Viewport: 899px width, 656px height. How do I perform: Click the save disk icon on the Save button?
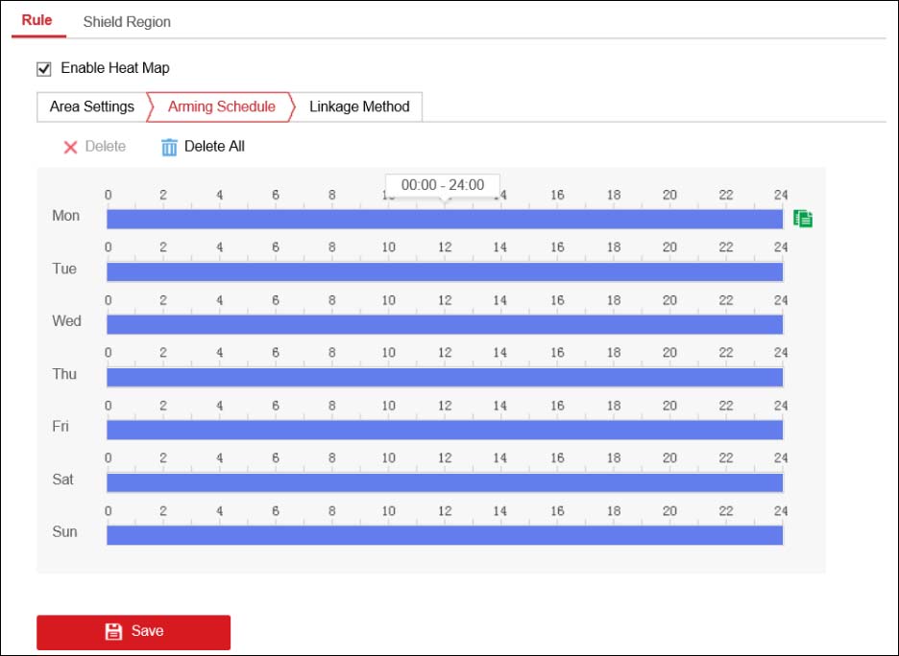113,631
